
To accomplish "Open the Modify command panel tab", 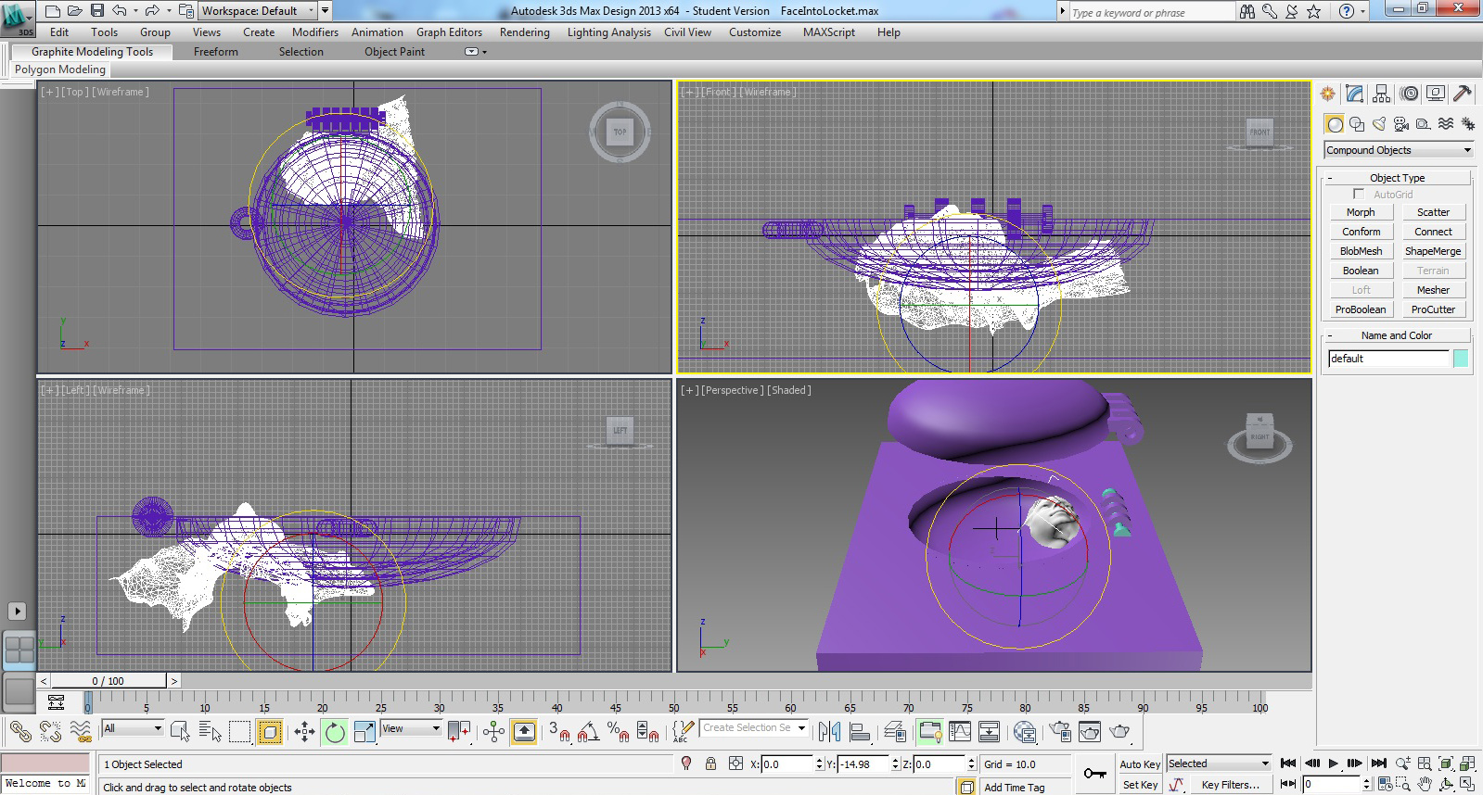I will coord(1355,94).
